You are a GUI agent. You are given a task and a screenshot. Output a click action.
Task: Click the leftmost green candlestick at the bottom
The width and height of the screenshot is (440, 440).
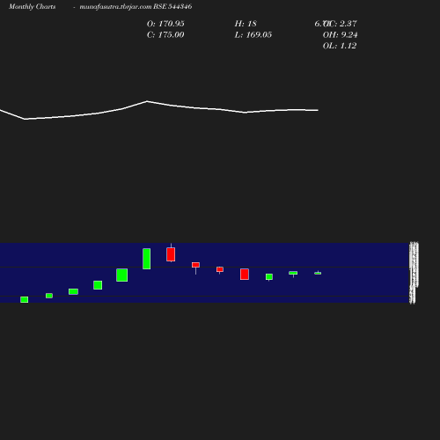[x=25, y=299]
